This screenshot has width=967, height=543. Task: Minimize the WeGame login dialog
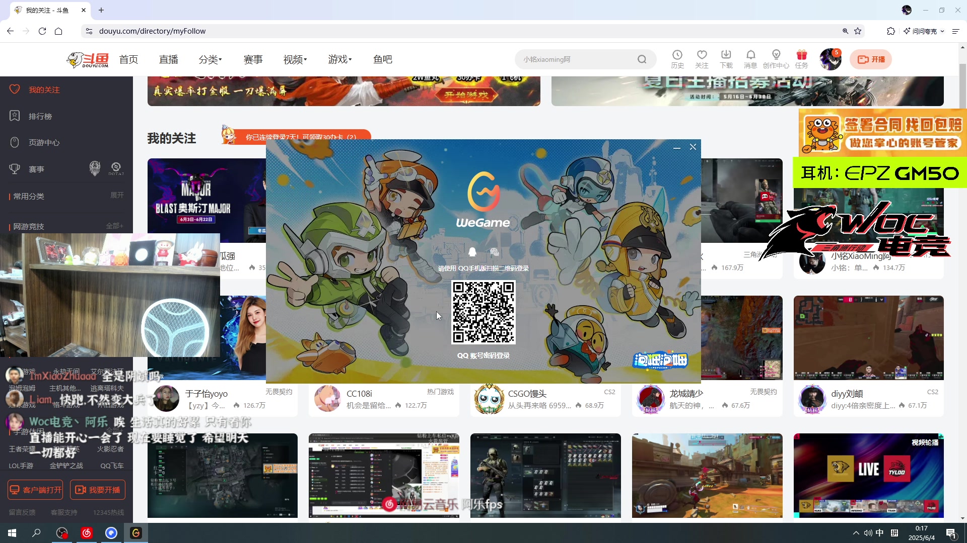[677, 147]
